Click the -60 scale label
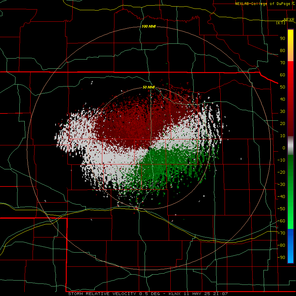 281,221
